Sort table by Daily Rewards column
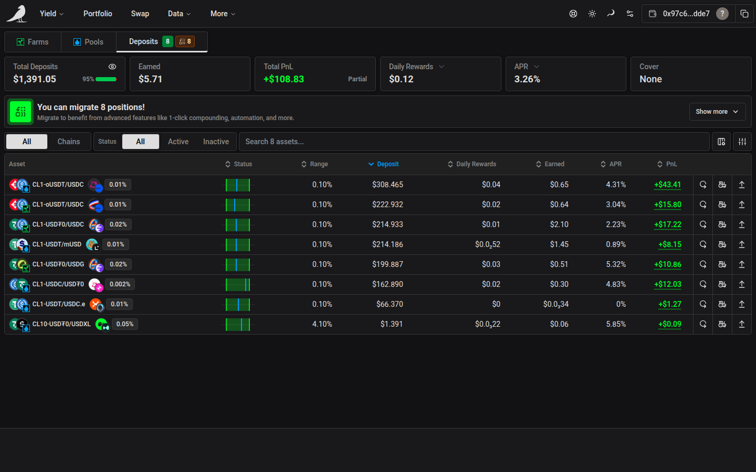 (x=471, y=164)
